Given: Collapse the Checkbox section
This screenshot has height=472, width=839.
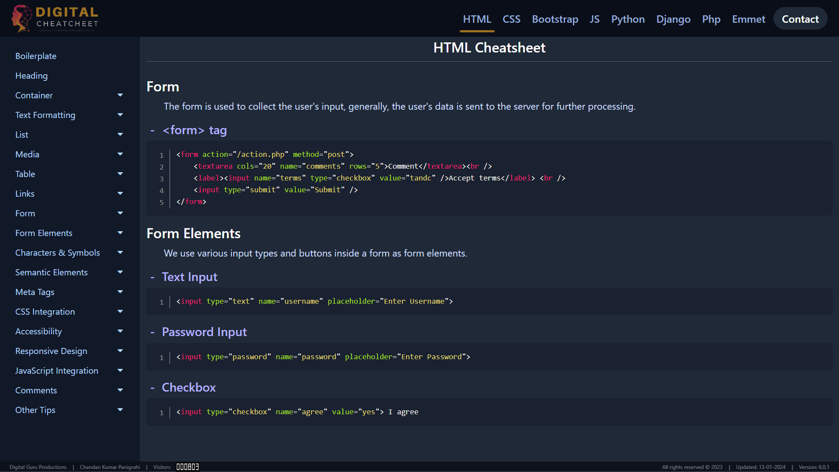Looking at the screenshot, I should click(153, 388).
